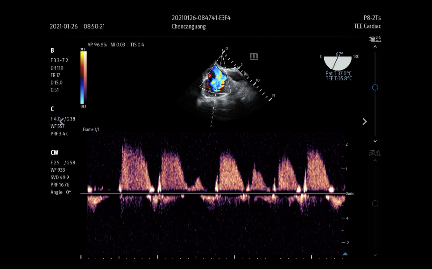Click the blue triangle below the velocity scale

[345, 254]
